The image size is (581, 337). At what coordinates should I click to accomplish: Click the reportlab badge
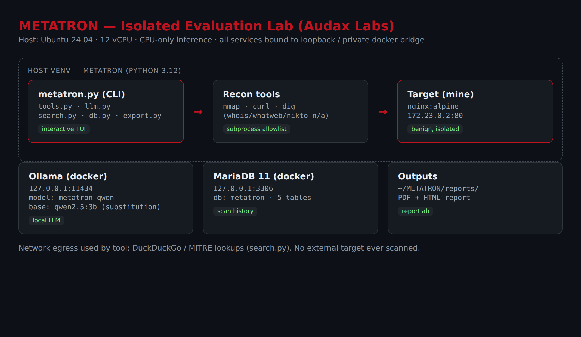(x=416, y=211)
